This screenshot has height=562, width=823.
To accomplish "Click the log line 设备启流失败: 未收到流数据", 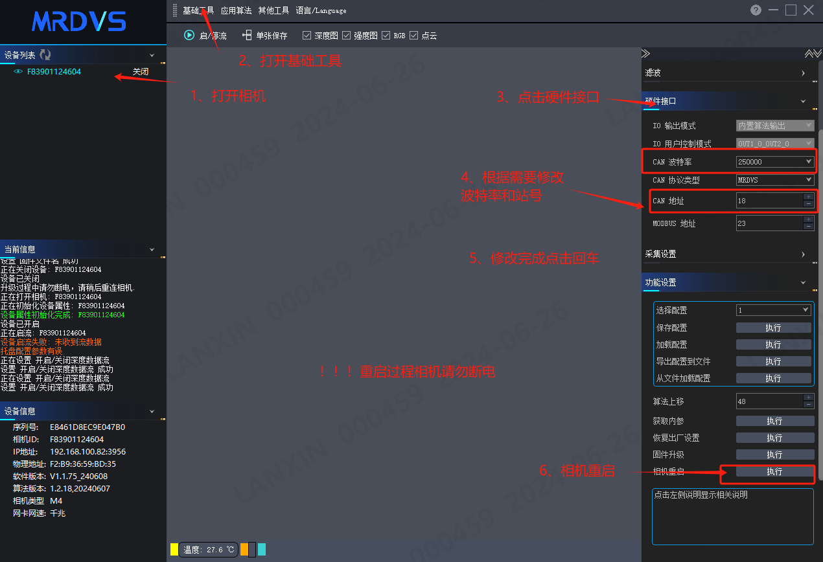I will (x=51, y=342).
